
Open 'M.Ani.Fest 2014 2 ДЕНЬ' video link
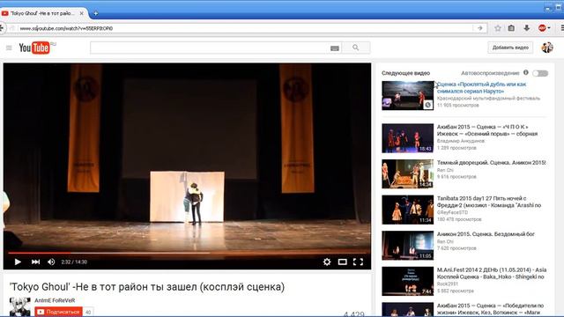pyautogui.click(x=492, y=273)
